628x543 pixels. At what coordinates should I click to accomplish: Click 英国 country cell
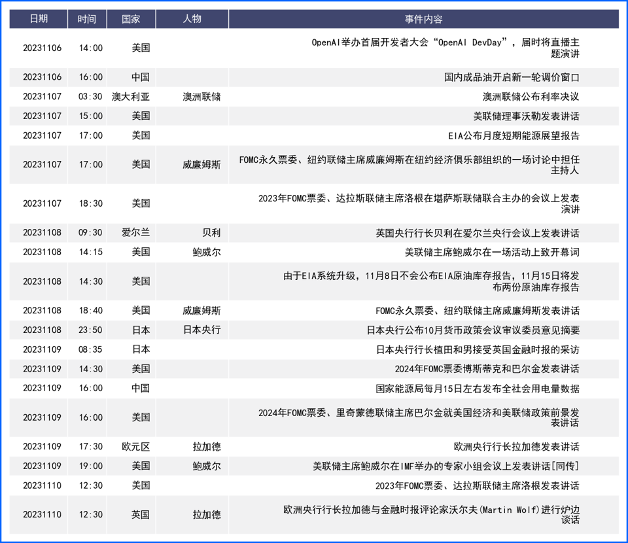tap(141, 515)
